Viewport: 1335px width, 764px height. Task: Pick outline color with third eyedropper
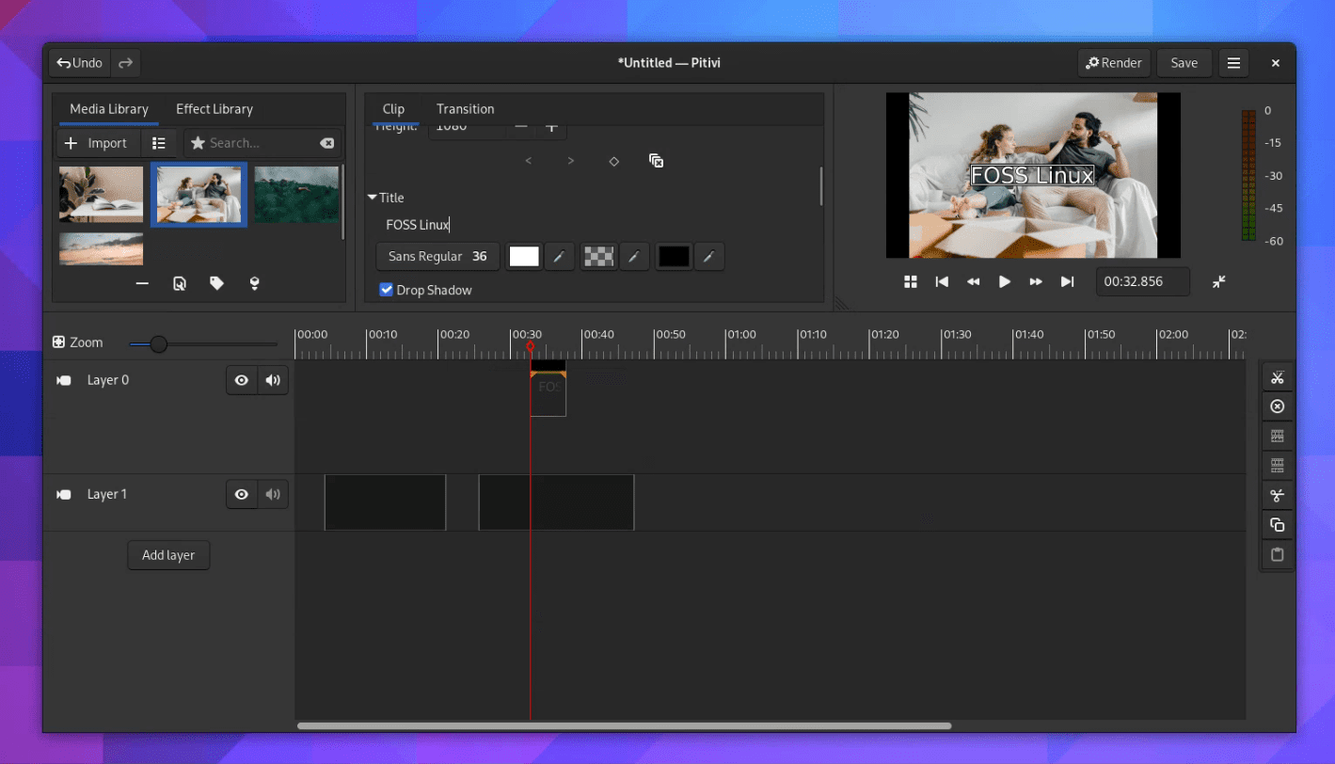[709, 256]
